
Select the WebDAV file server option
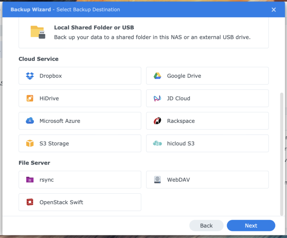(x=207, y=180)
